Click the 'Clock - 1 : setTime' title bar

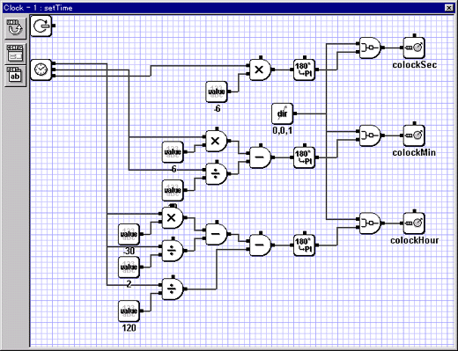(x=223, y=8)
